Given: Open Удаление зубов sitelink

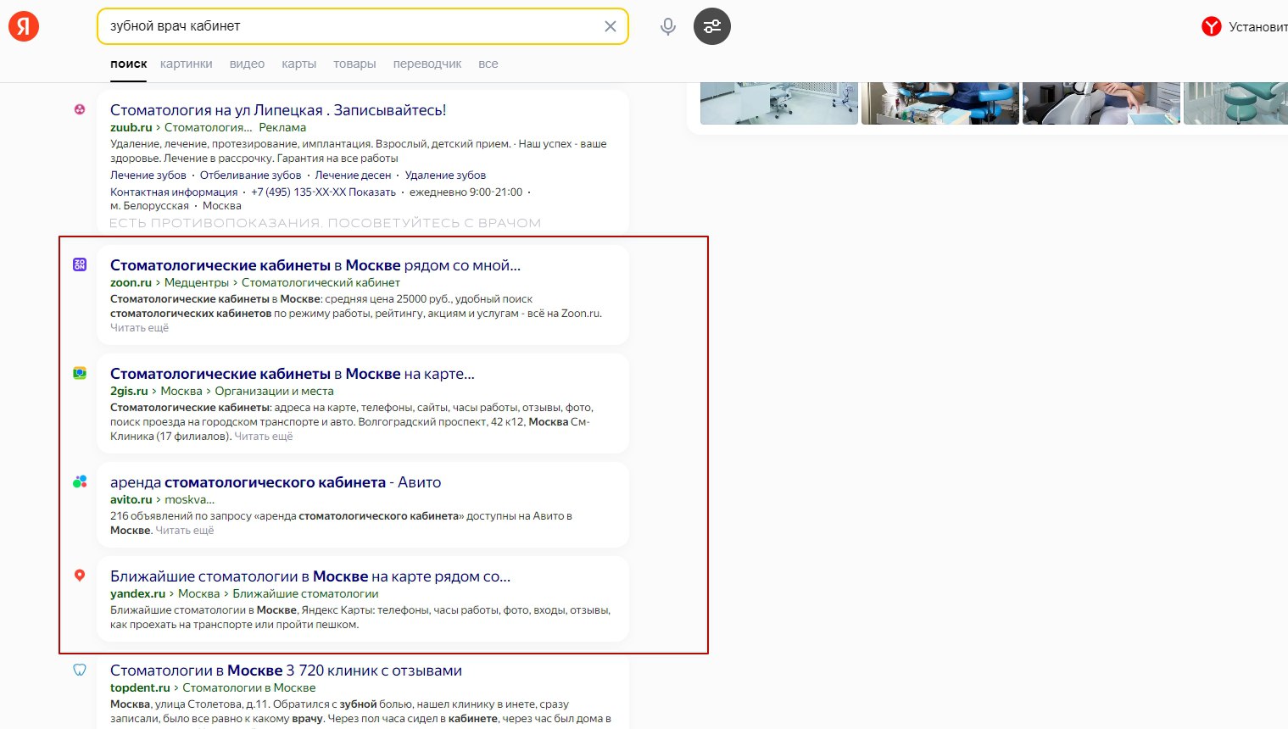Looking at the screenshot, I should (446, 175).
